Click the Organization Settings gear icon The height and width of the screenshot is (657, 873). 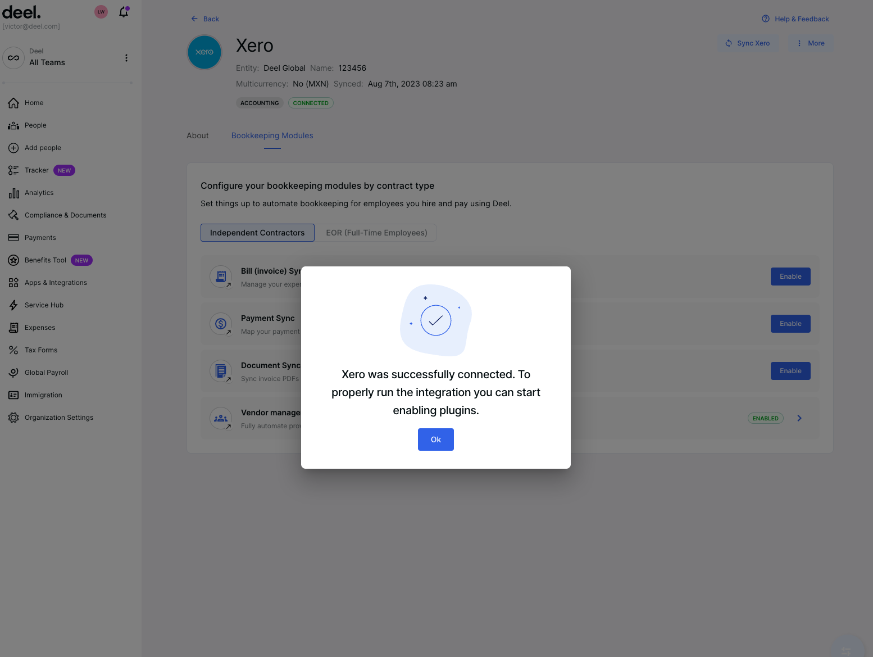pyautogui.click(x=13, y=418)
